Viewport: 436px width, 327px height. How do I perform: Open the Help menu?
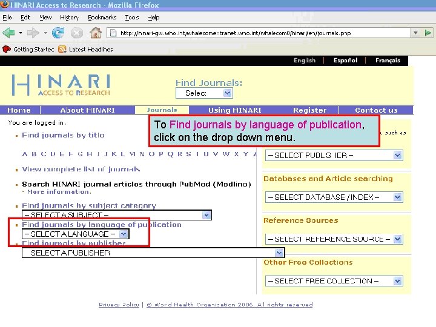click(154, 18)
